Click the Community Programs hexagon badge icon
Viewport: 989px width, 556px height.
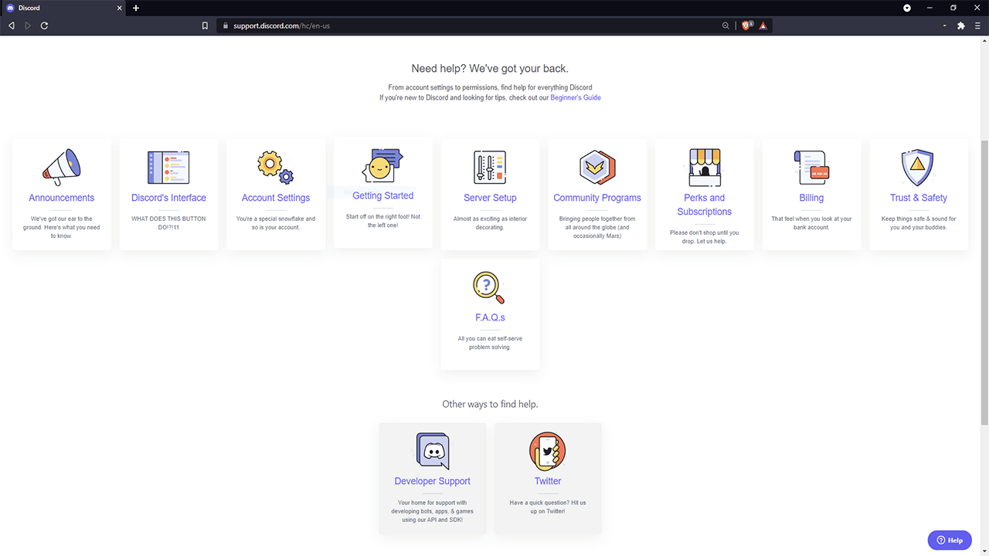597,167
